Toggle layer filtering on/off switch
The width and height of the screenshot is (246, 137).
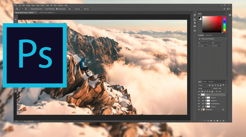click(x=223, y=85)
